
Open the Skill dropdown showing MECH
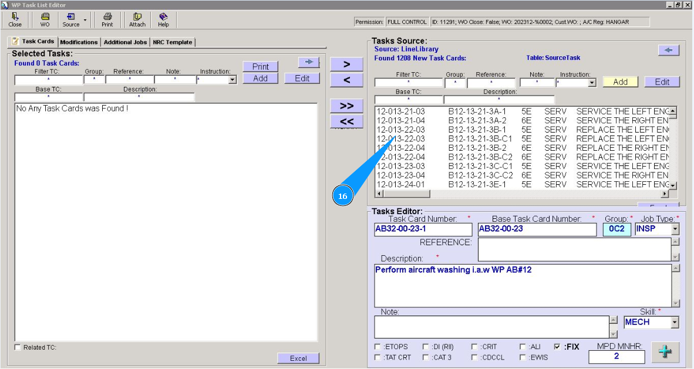[674, 322]
